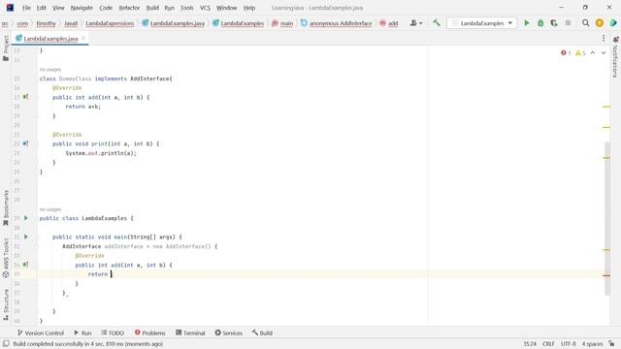Click the run gutter icon beside main method

[x=26, y=237]
